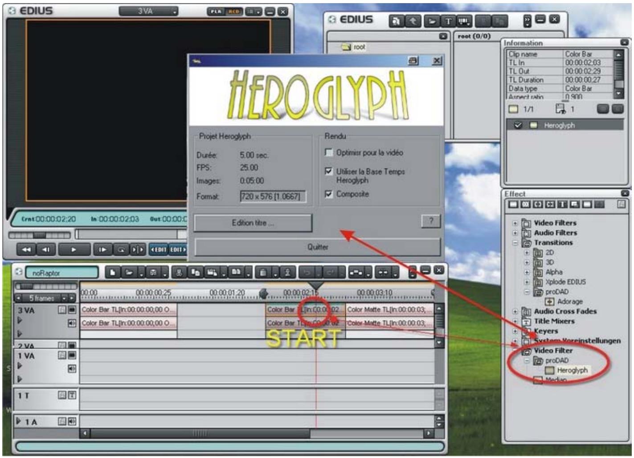The image size is (634, 458).
Task: Expand the video disclosure triangle on track 3 VA
Action: point(20,320)
